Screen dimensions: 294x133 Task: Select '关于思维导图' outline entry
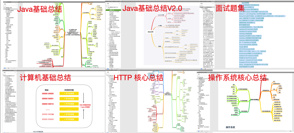click(8, 62)
